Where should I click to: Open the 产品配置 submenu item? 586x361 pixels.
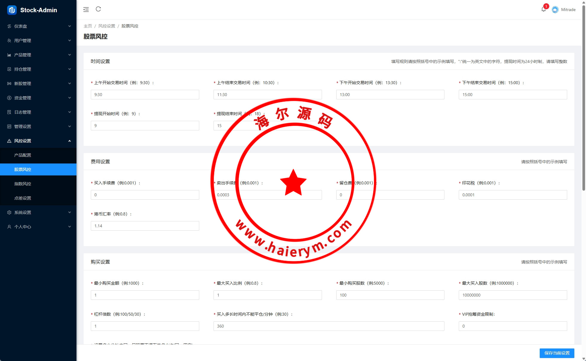pyautogui.click(x=23, y=155)
